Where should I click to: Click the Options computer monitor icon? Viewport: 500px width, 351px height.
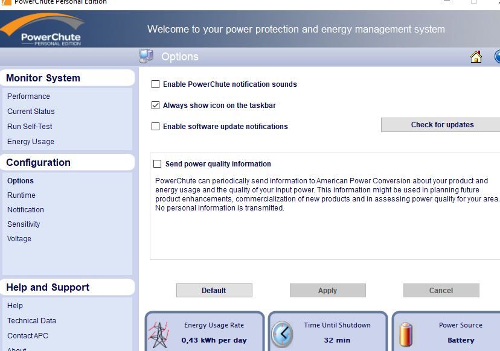146,56
